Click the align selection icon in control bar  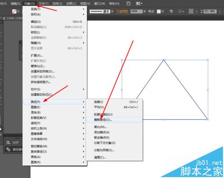(181, 11)
